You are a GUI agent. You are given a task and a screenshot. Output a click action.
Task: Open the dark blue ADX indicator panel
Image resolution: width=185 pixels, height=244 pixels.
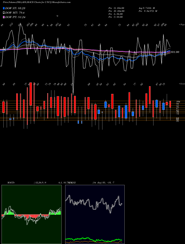(x=95, y=214)
